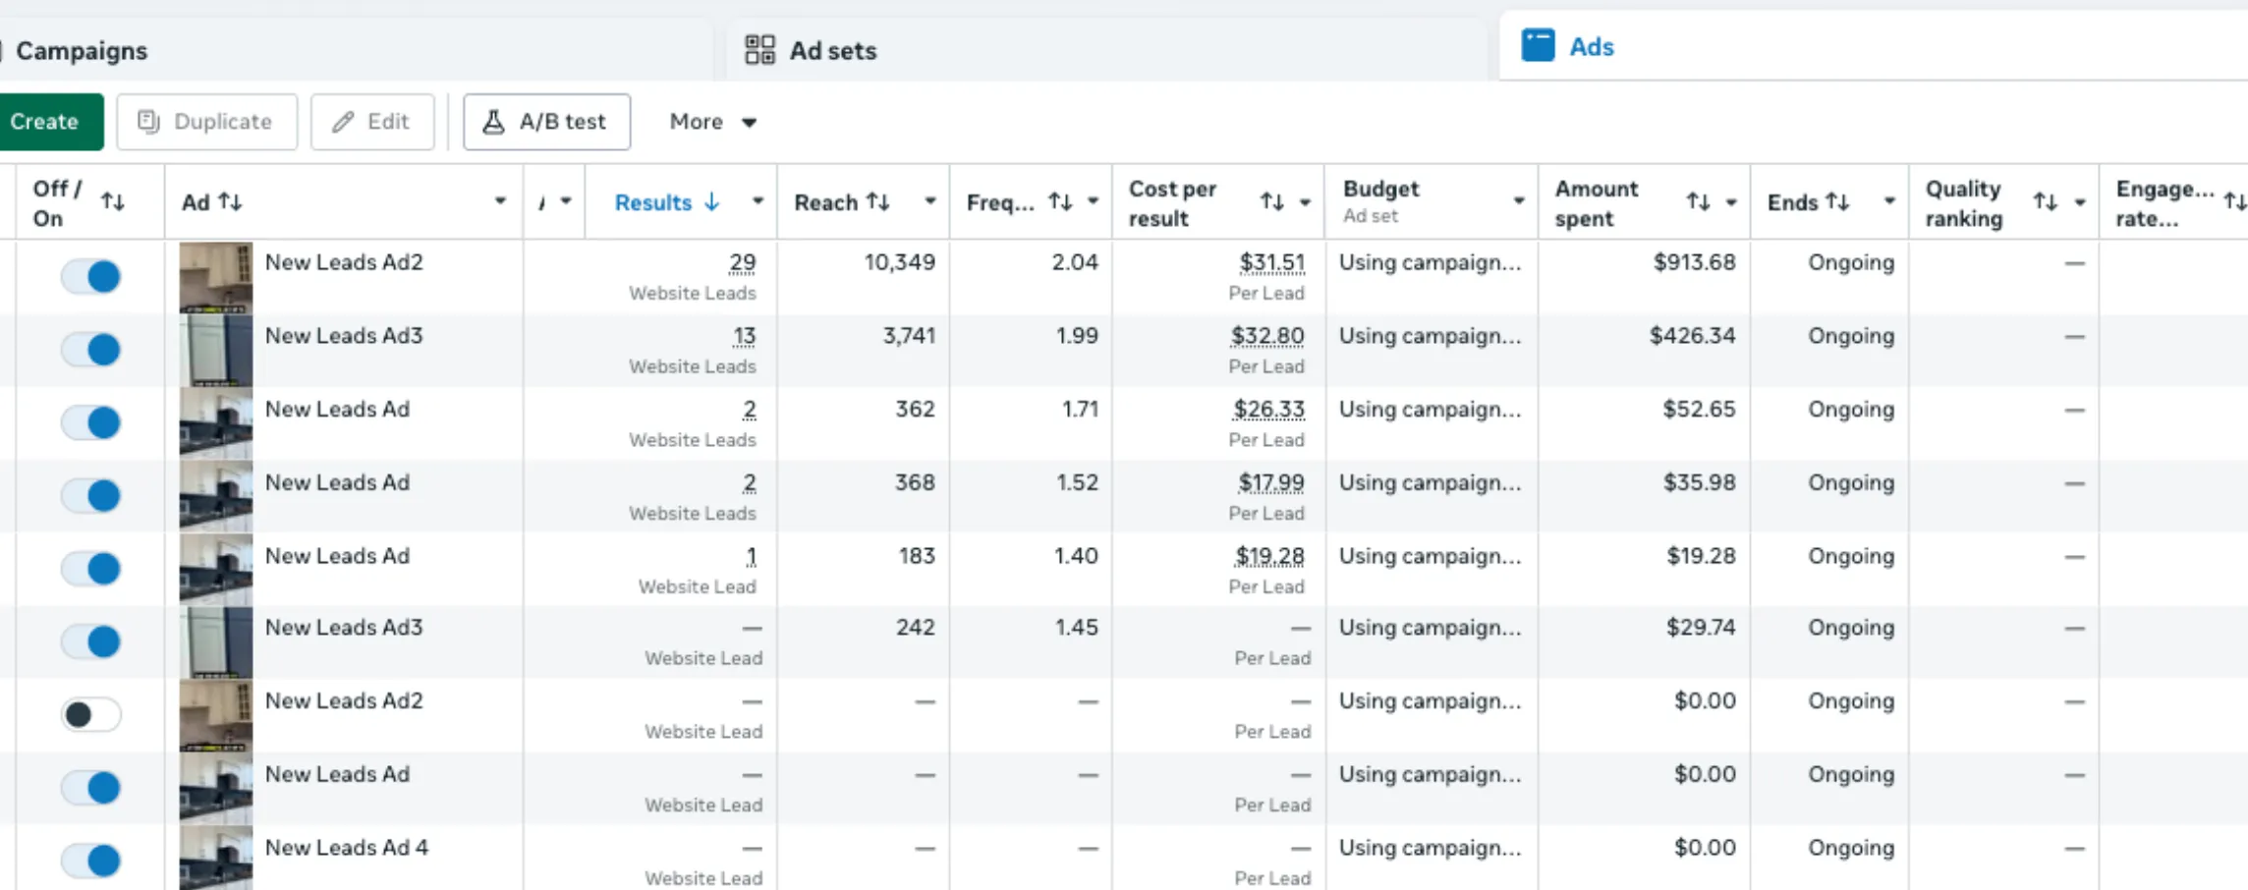Open the Cost per result dropdown
Image resolution: width=2248 pixels, height=890 pixels.
(1305, 201)
